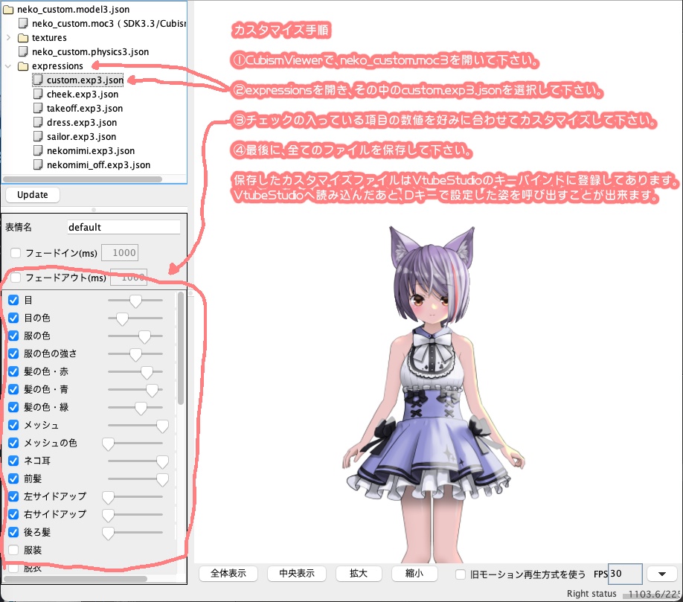Collapse the expressions folder
Viewport: 683px width, 602px height.
8,66
